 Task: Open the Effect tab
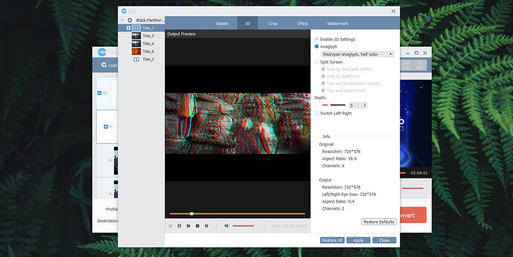tap(303, 24)
